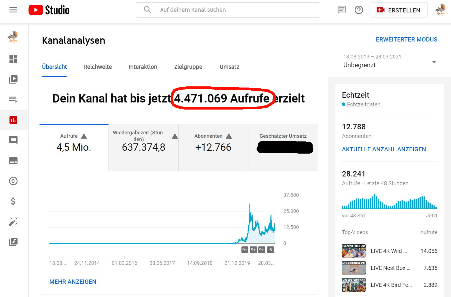Select the Abonnenten metric card
The height and width of the screenshot is (297, 451).
click(213, 148)
